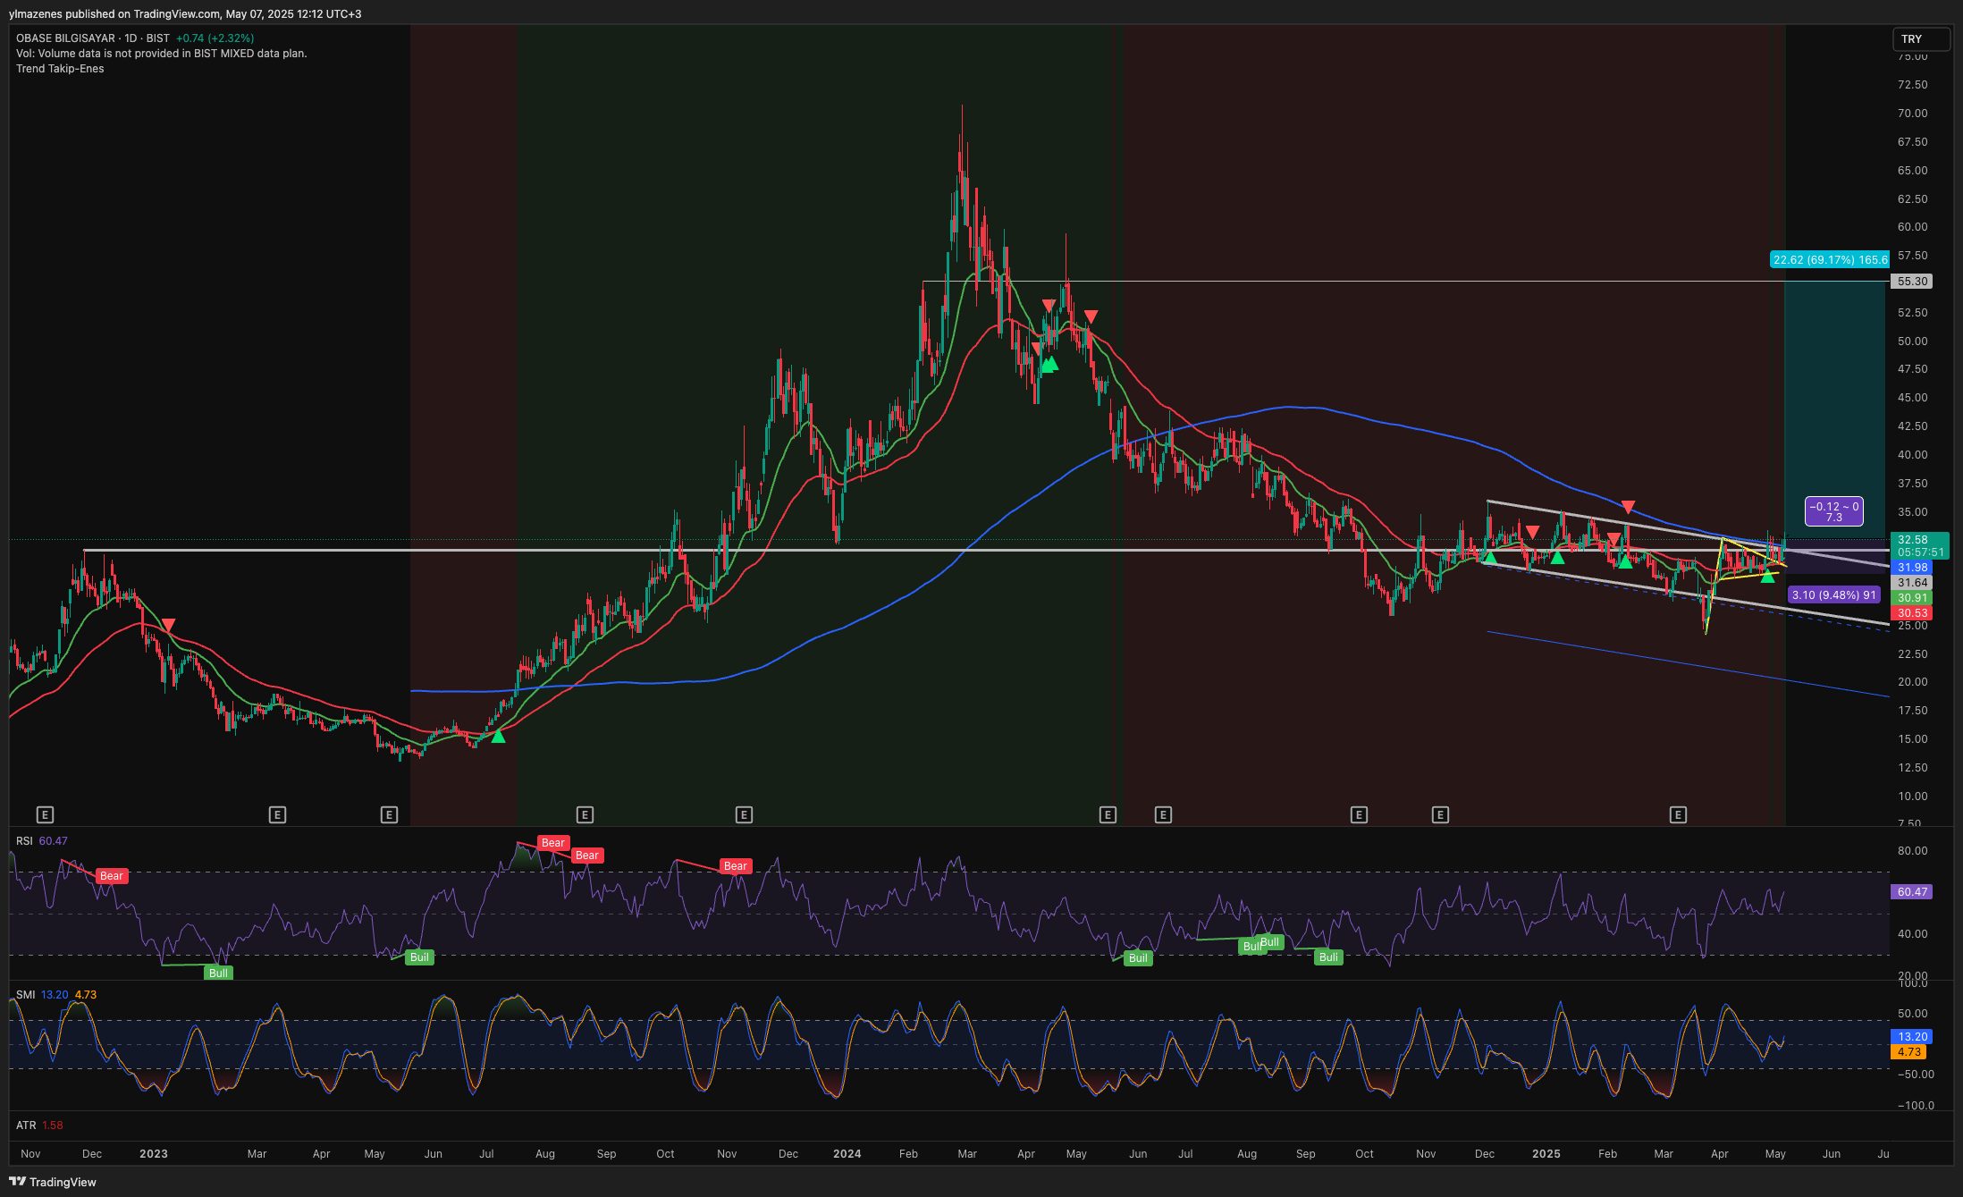1963x1197 pixels.
Task: Click the blue 31.98 price tag
Action: point(1912,568)
